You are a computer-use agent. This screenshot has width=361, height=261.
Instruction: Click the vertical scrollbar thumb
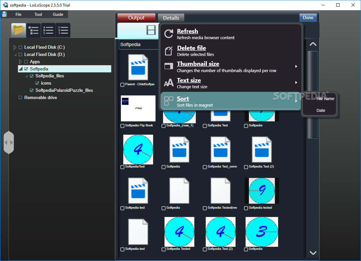tap(313, 95)
